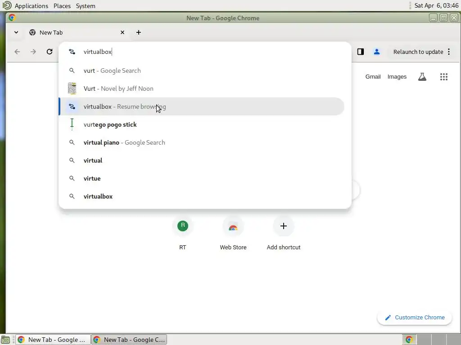Select 'Vurt - Novel by Jeff Noon' suggestion
Image resolution: width=461 pixels, height=345 pixels.
202,88
